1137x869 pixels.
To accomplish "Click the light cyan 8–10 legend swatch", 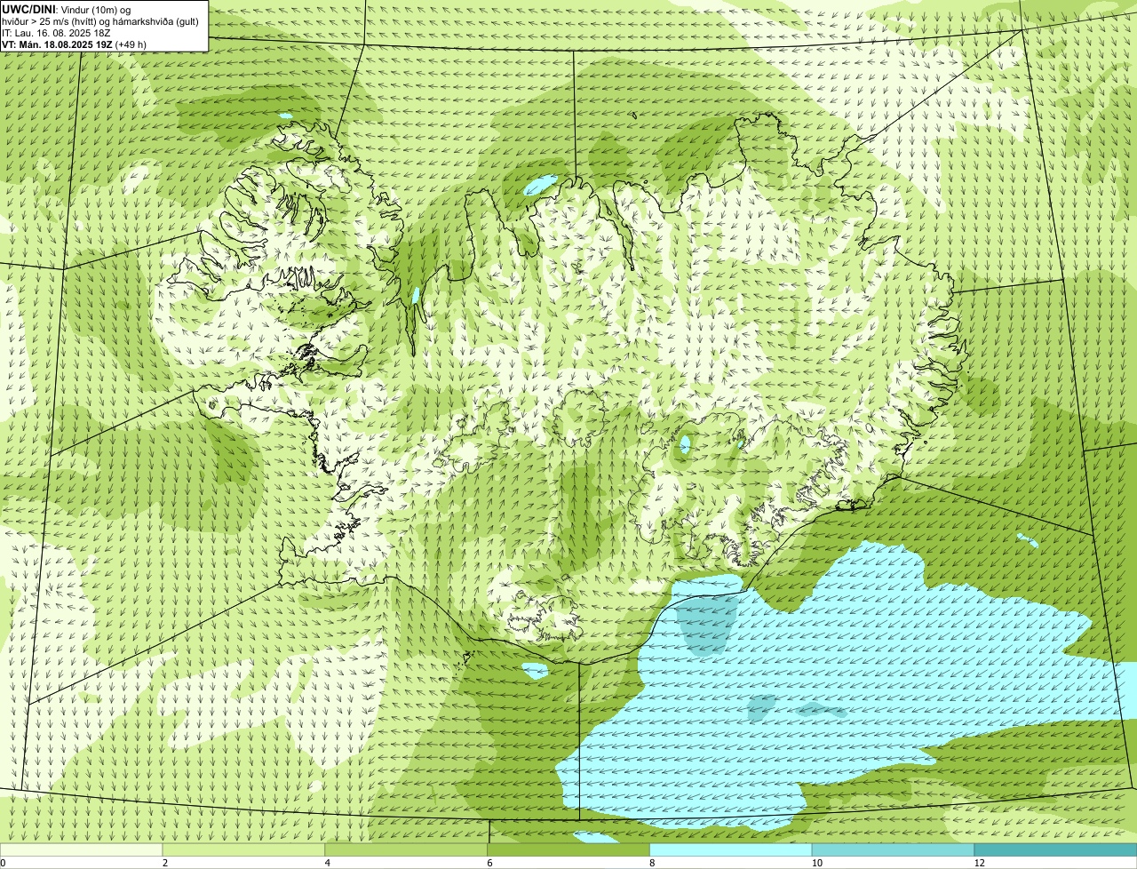I will pos(732,849).
